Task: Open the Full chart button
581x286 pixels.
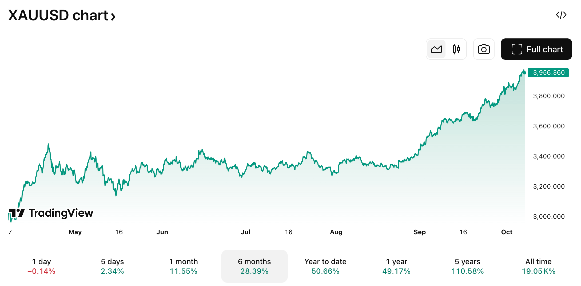Action: [536, 49]
